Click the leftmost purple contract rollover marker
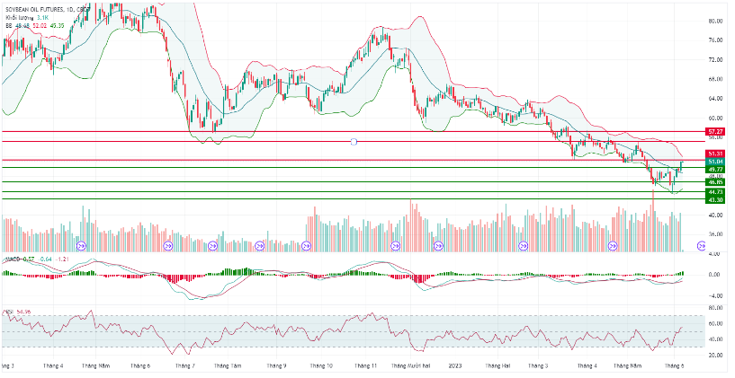 pyautogui.click(x=81, y=245)
